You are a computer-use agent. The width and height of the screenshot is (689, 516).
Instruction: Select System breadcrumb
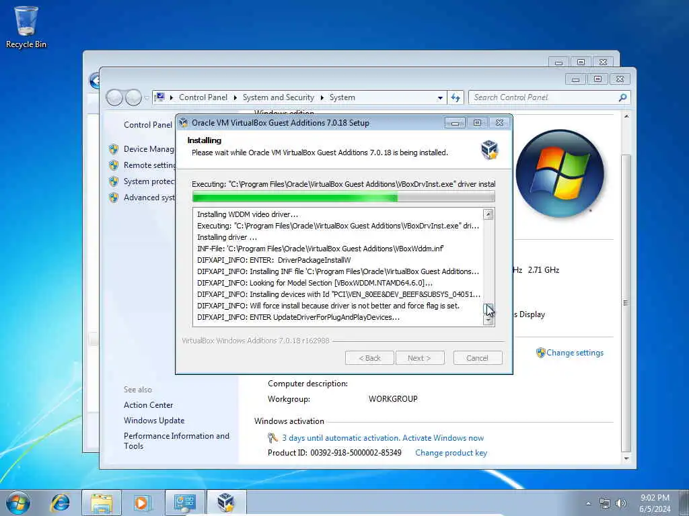342,97
